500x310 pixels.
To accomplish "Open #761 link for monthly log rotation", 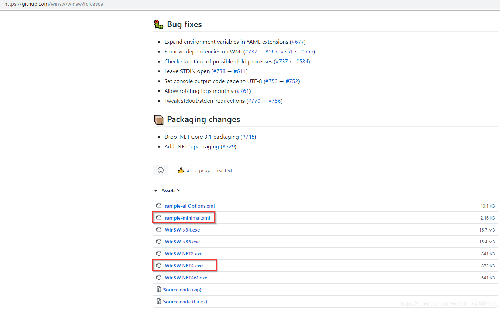I will click(243, 91).
